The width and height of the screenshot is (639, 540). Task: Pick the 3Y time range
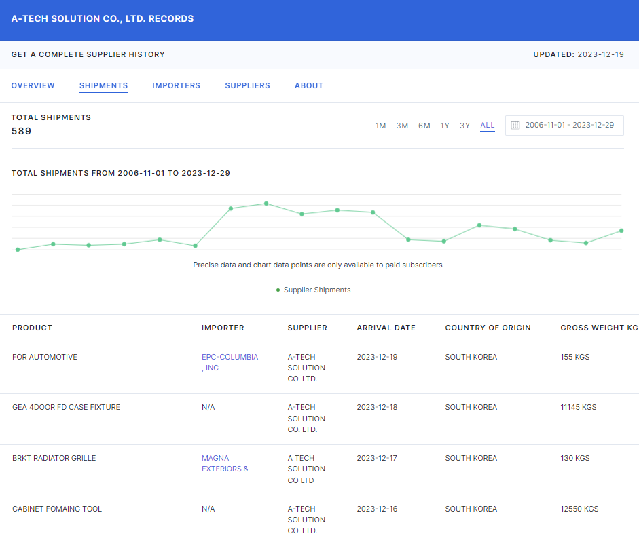coord(465,126)
